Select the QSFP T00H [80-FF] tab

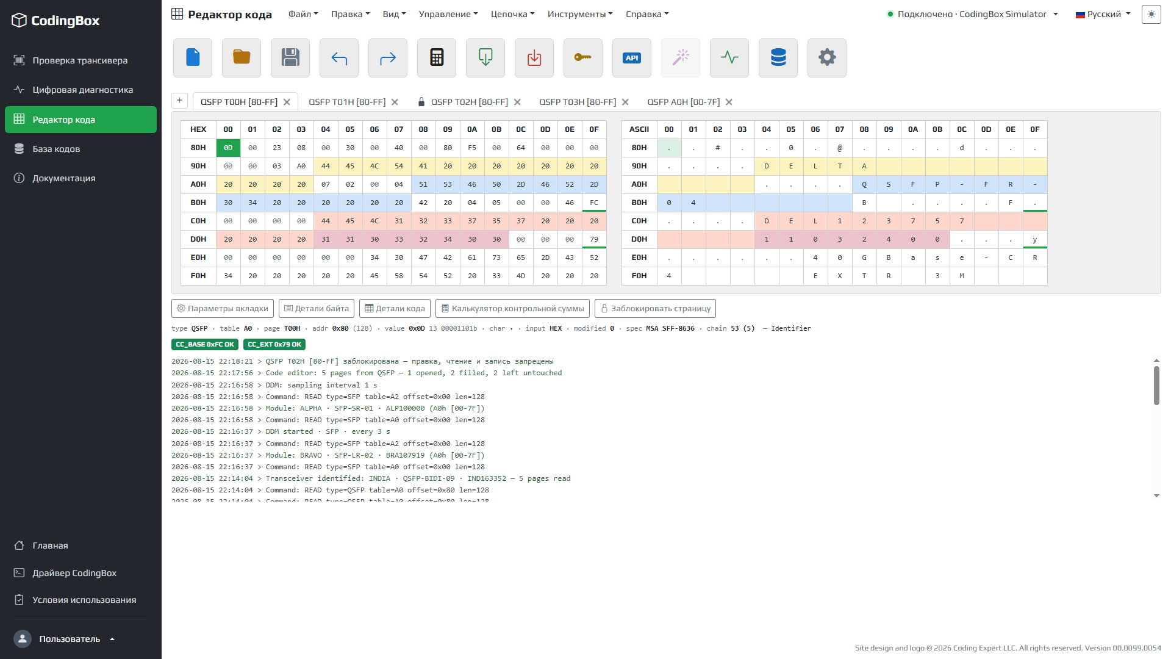[239, 102]
